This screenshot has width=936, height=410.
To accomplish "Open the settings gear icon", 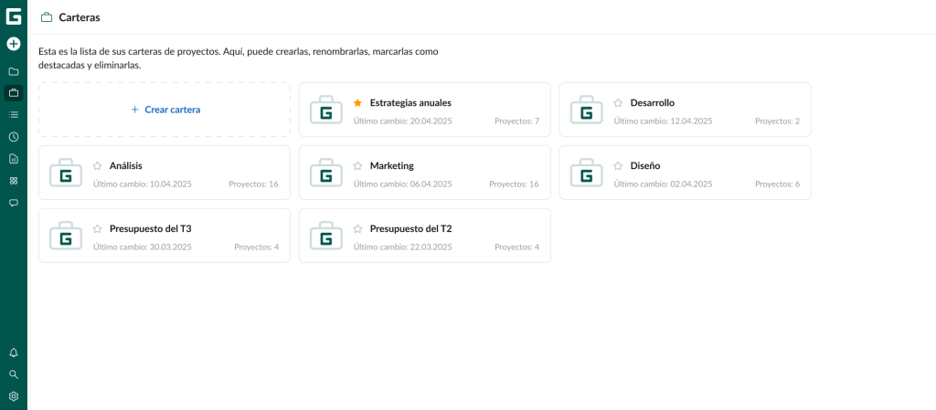I will pos(13,396).
